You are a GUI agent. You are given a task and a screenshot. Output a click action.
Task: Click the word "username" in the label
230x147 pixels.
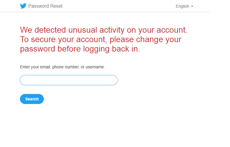95,67
